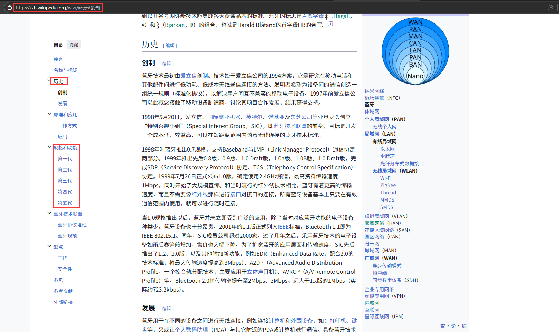Open 近场通信 (NFC) sidebar link
This screenshot has width=559, height=332.
point(374,98)
